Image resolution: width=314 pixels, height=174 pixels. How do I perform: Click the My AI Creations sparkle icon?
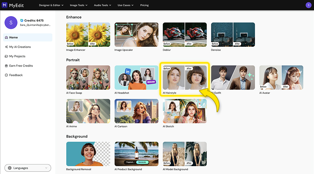click(6, 47)
